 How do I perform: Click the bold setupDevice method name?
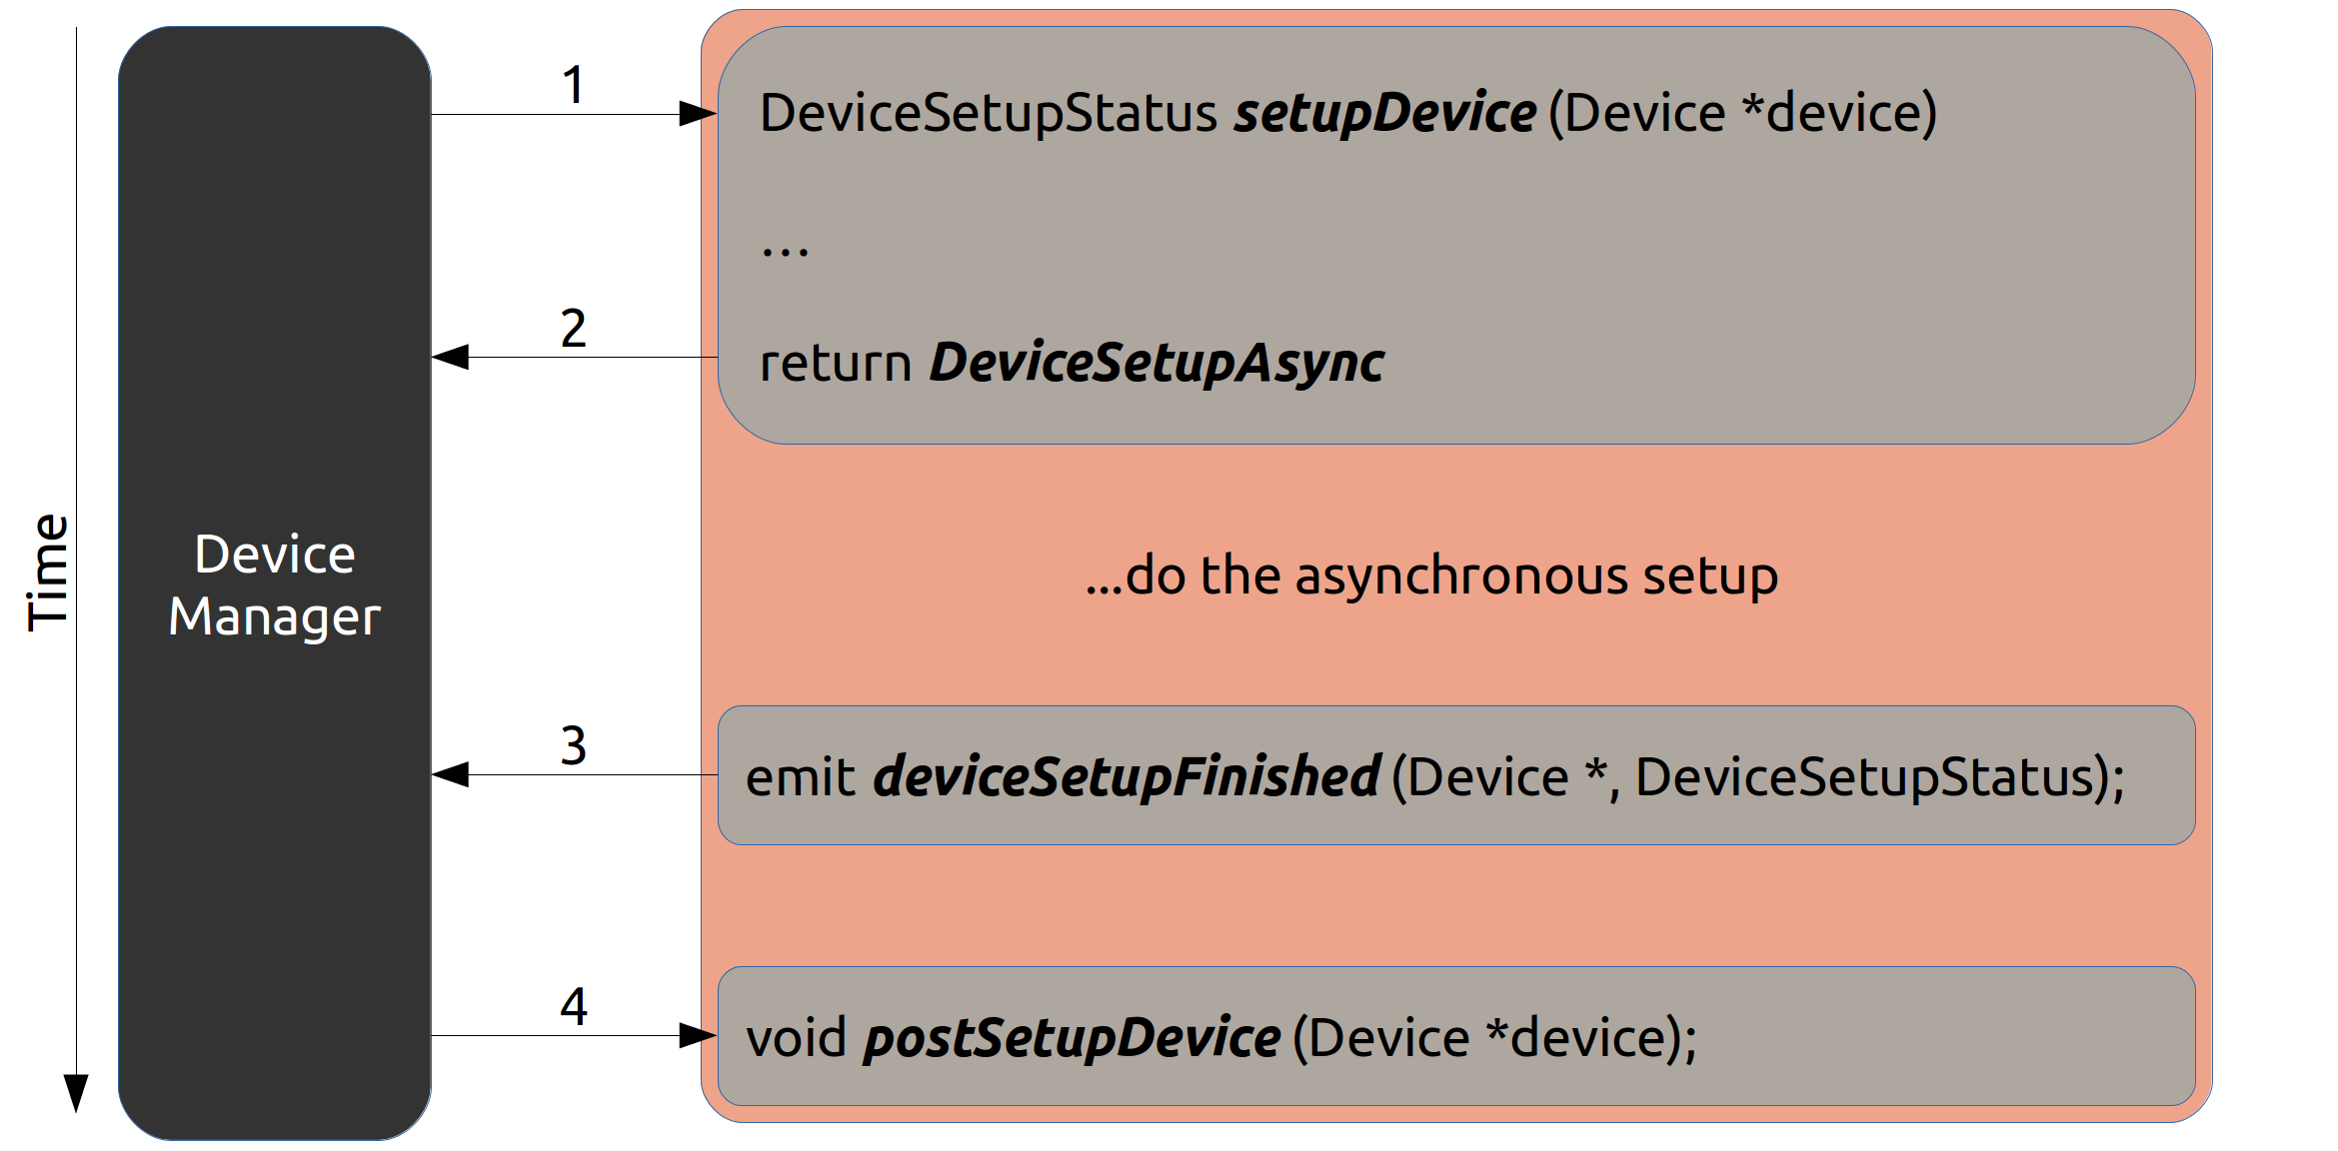pos(1384,113)
